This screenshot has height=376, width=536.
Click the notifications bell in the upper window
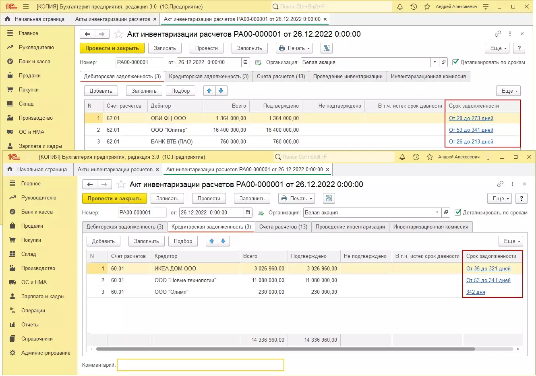point(400,7)
